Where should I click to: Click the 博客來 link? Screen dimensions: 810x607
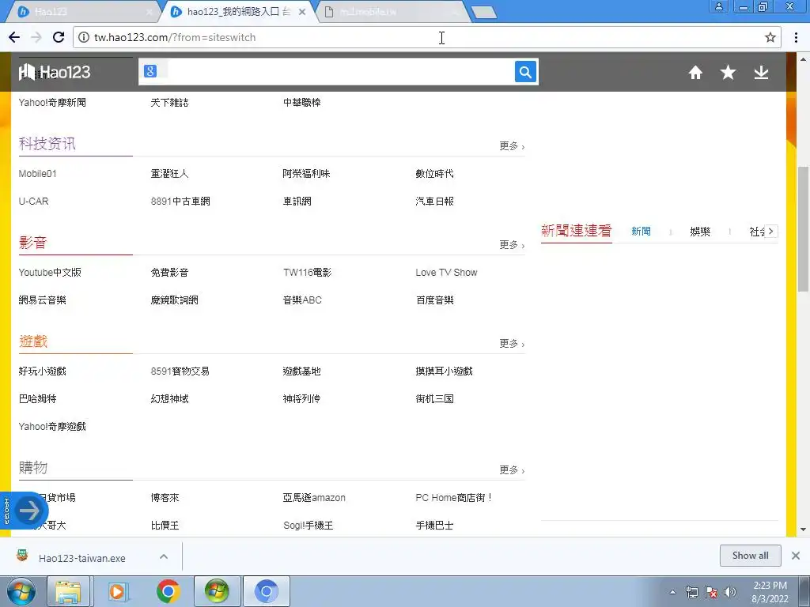point(165,498)
